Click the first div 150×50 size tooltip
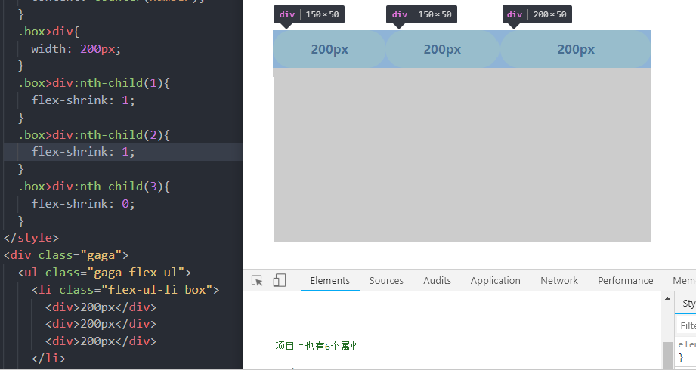This screenshot has height=370, width=696. click(309, 14)
